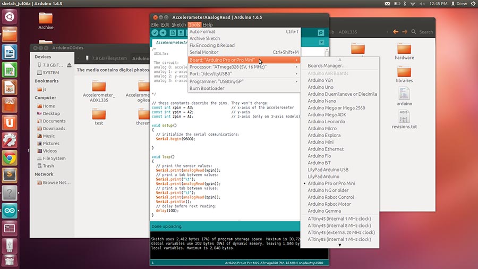478x269 pixels.
Task: Launch LibreOffice Impress from the launcher
Action: tap(10, 88)
